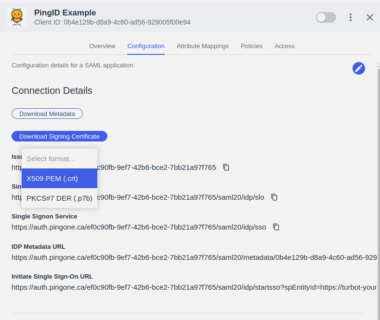Go to the Policies tab

(x=251, y=46)
